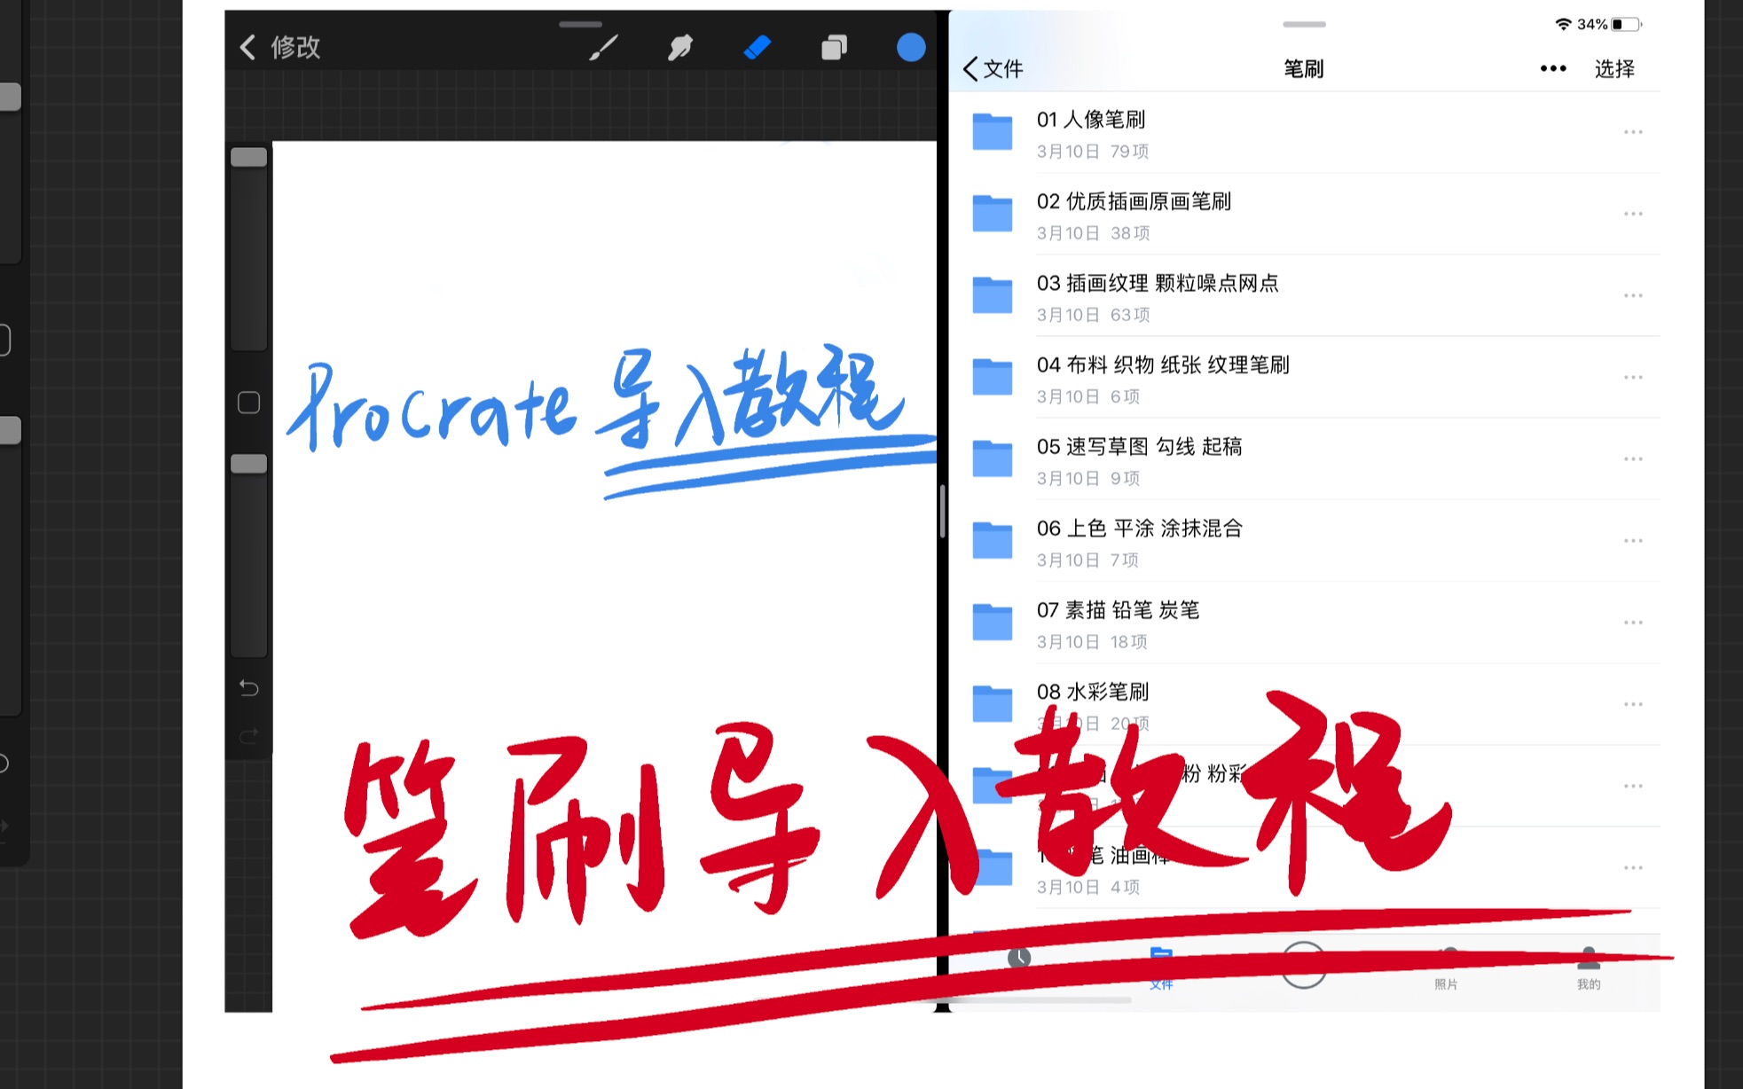Open the color picker via blue circle
The height and width of the screenshot is (1089, 1743).
tap(911, 47)
